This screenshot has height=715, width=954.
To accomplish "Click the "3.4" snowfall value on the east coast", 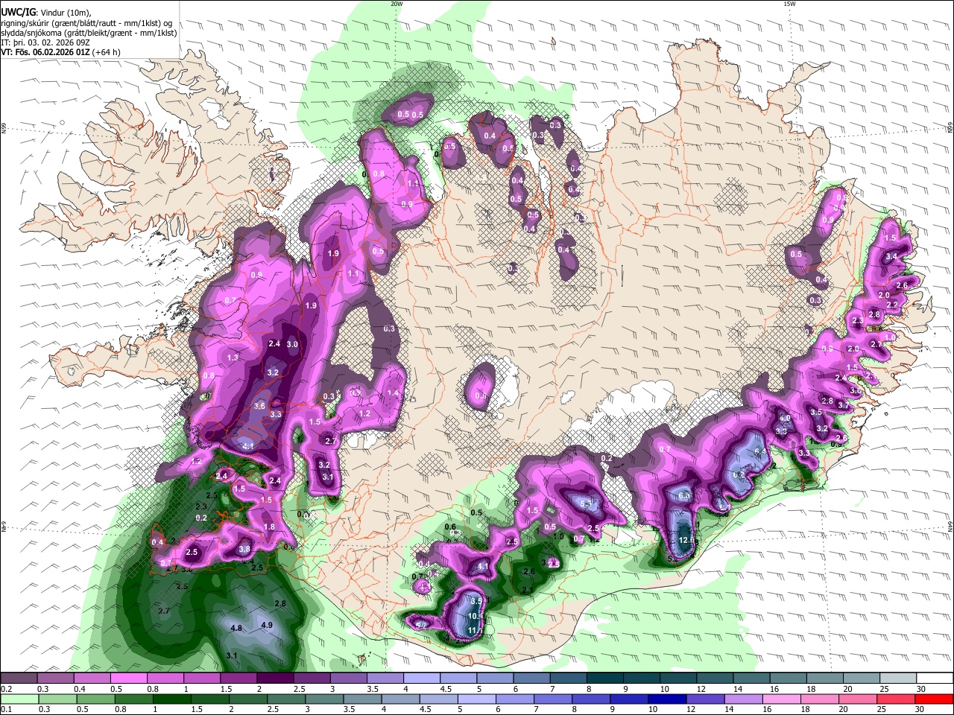I will point(891,256).
